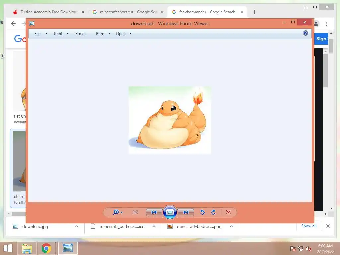This screenshot has height=255, width=340.
Task: Click the Fat Ch deviantart image result
Action: (x=19, y=88)
